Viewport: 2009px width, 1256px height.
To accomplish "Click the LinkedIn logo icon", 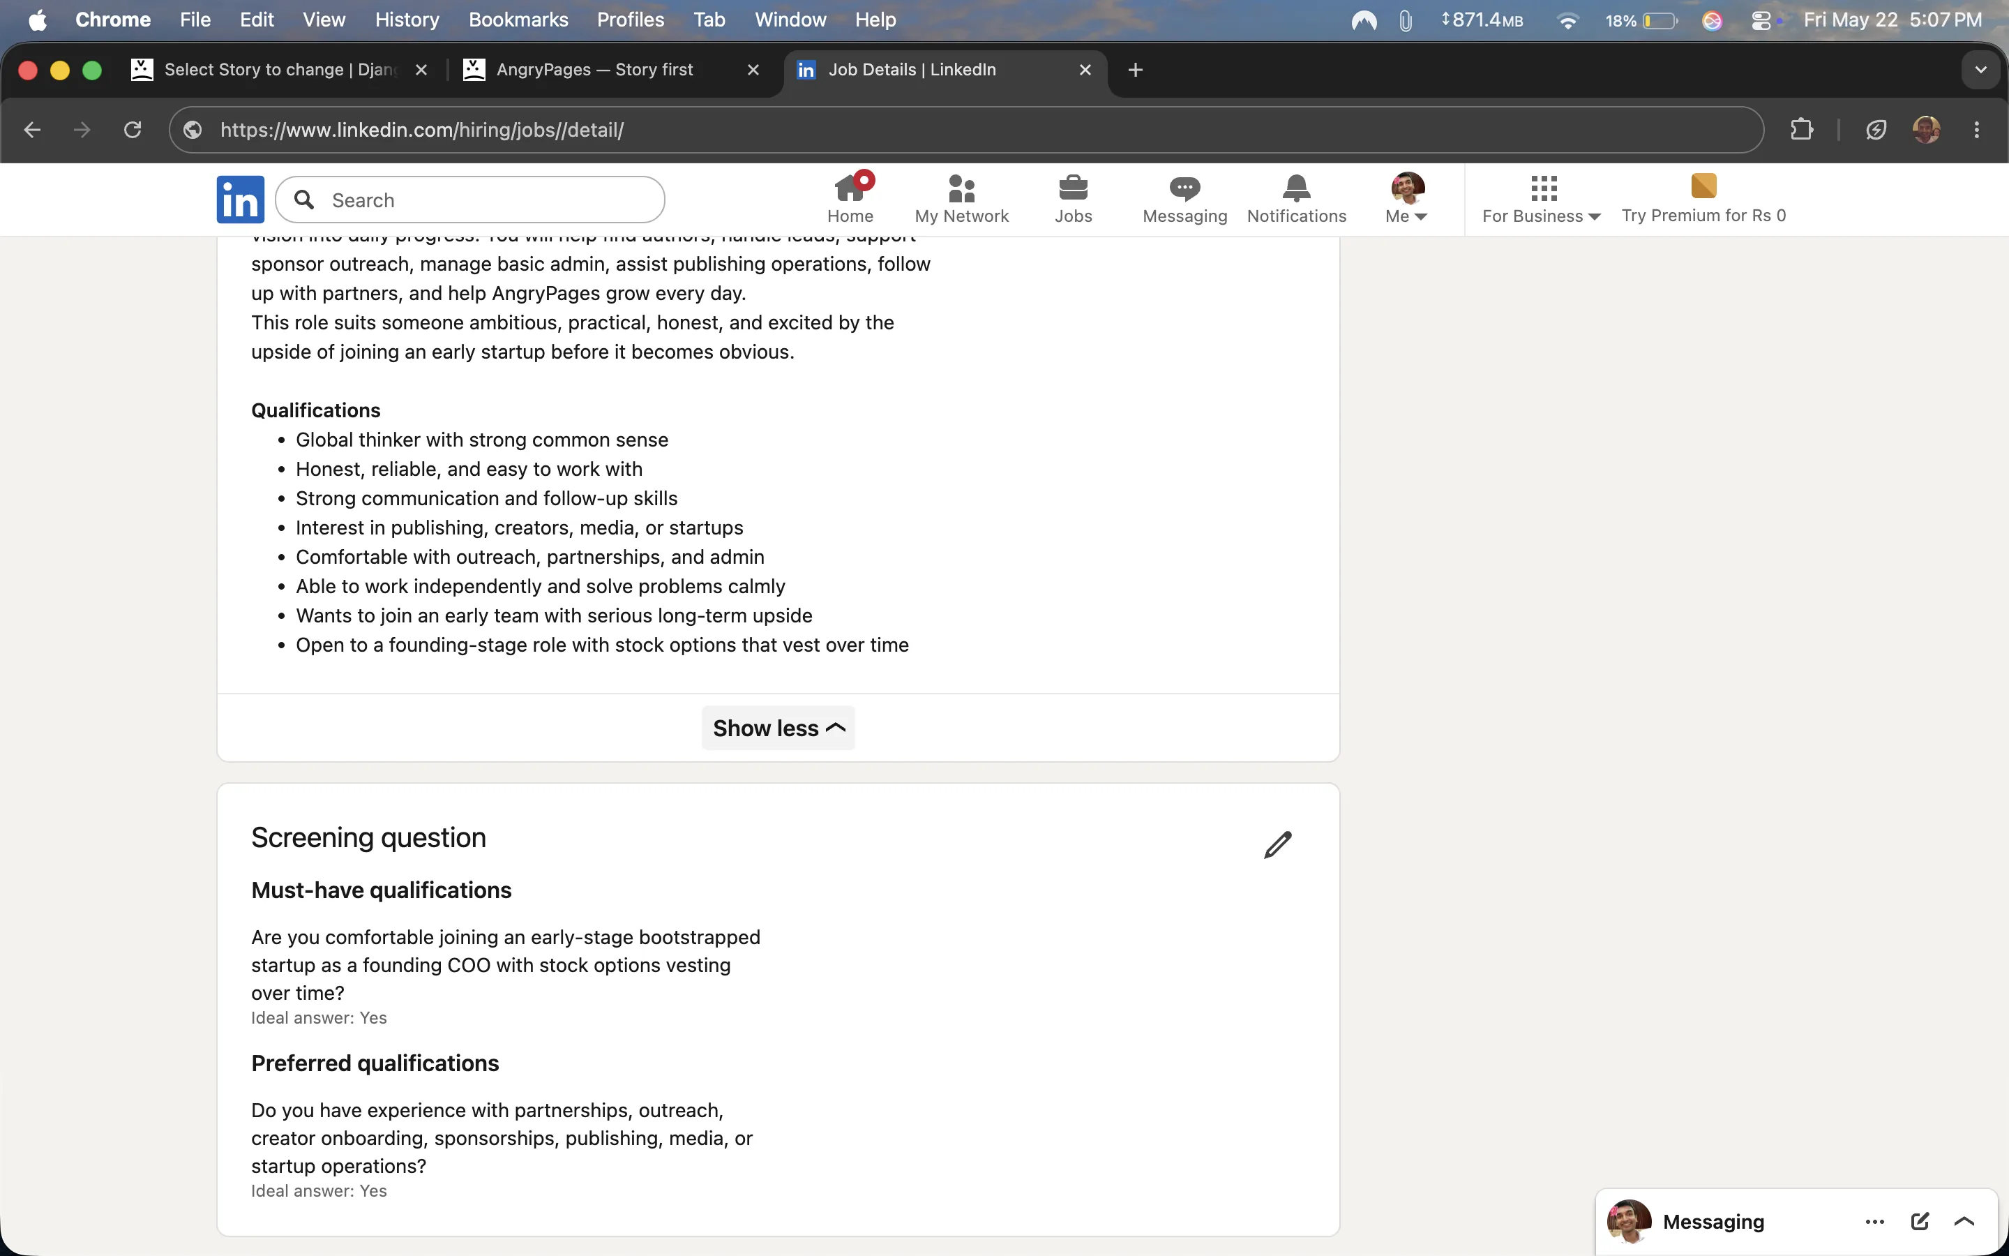I will pos(240,200).
